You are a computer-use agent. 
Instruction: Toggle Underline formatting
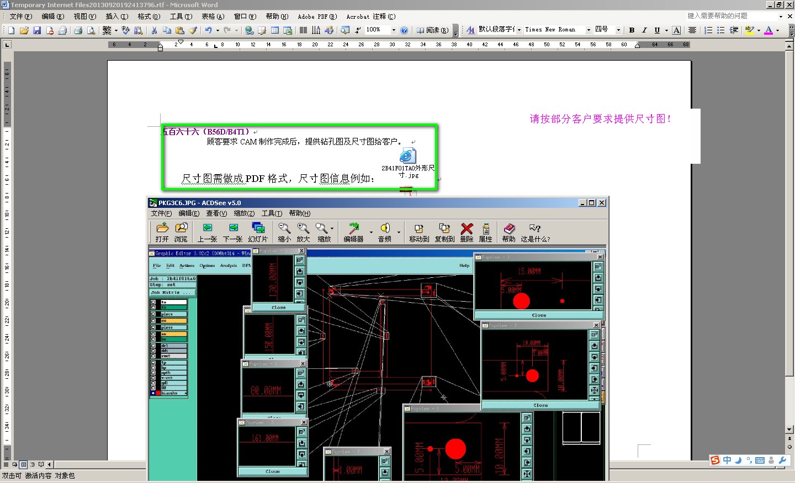657,30
